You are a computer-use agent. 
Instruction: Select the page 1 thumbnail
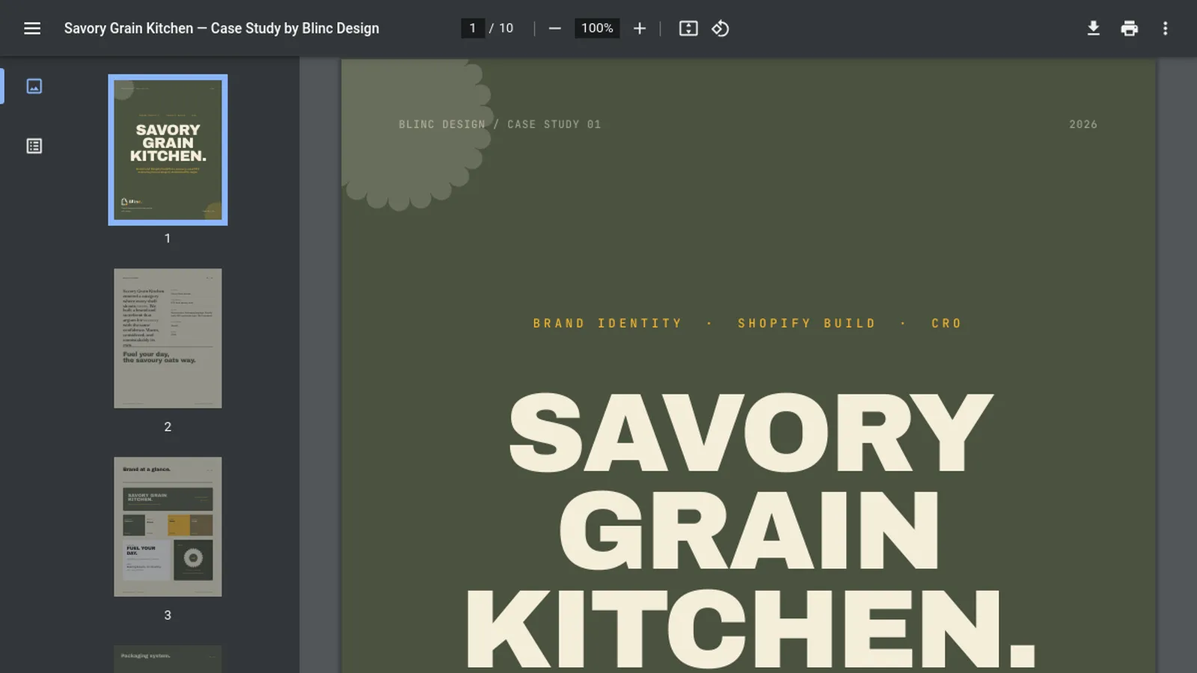168,150
